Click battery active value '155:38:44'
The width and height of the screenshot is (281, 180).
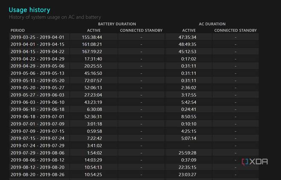tap(92, 37)
